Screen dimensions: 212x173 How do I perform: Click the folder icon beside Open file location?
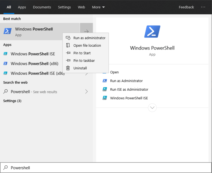click(x=68, y=45)
